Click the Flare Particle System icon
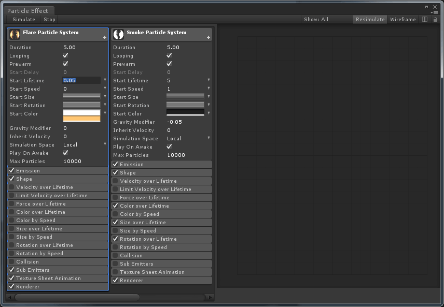 pyautogui.click(x=15, y=34)
